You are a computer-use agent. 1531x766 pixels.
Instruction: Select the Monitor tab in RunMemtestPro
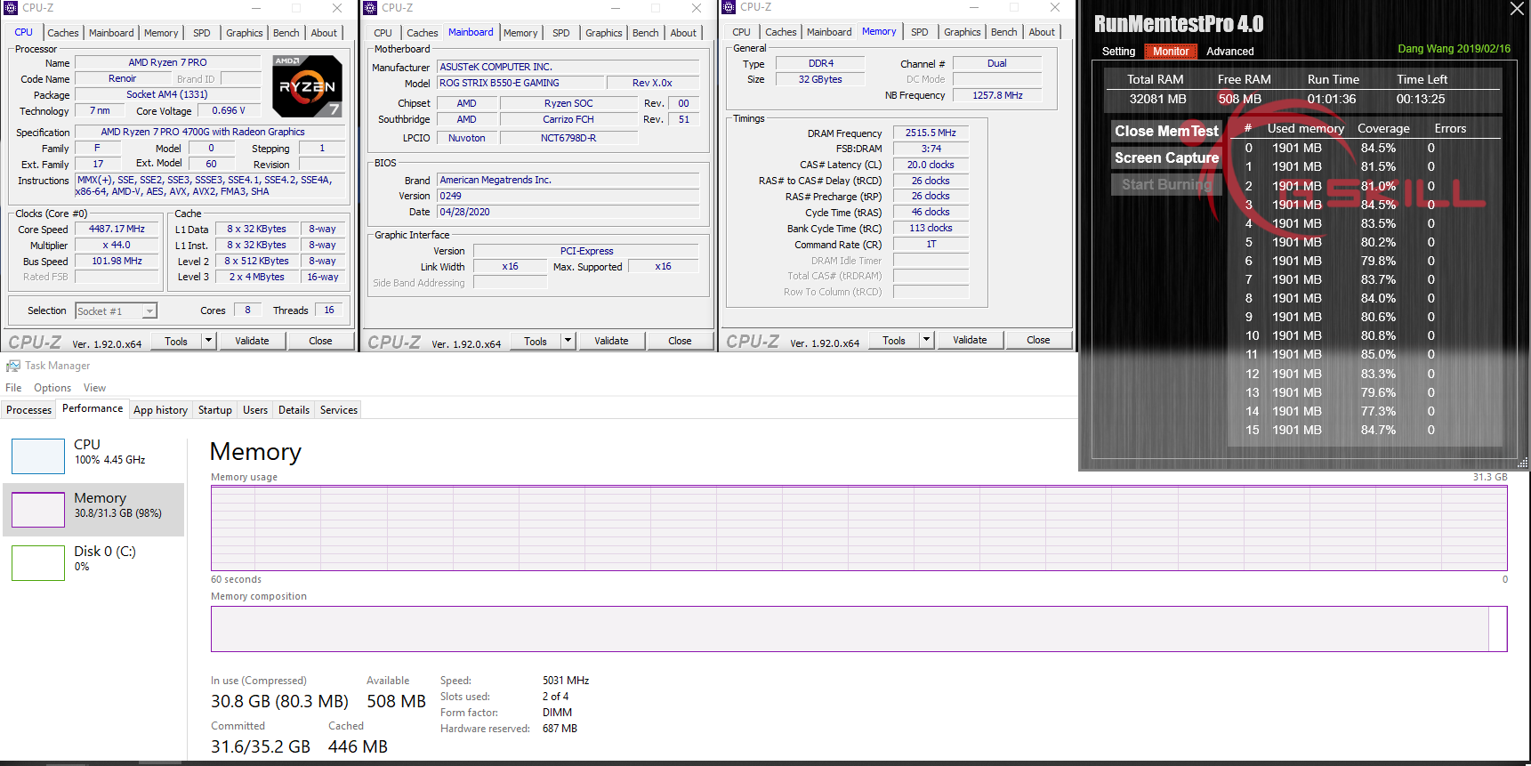(1171, 52)
